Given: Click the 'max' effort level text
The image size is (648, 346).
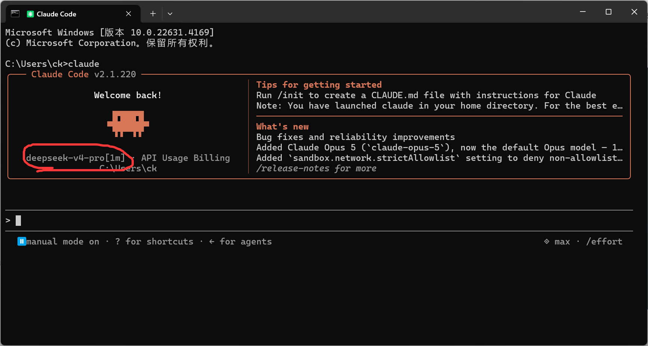Looking at the screenshot, I should [562, 242].
